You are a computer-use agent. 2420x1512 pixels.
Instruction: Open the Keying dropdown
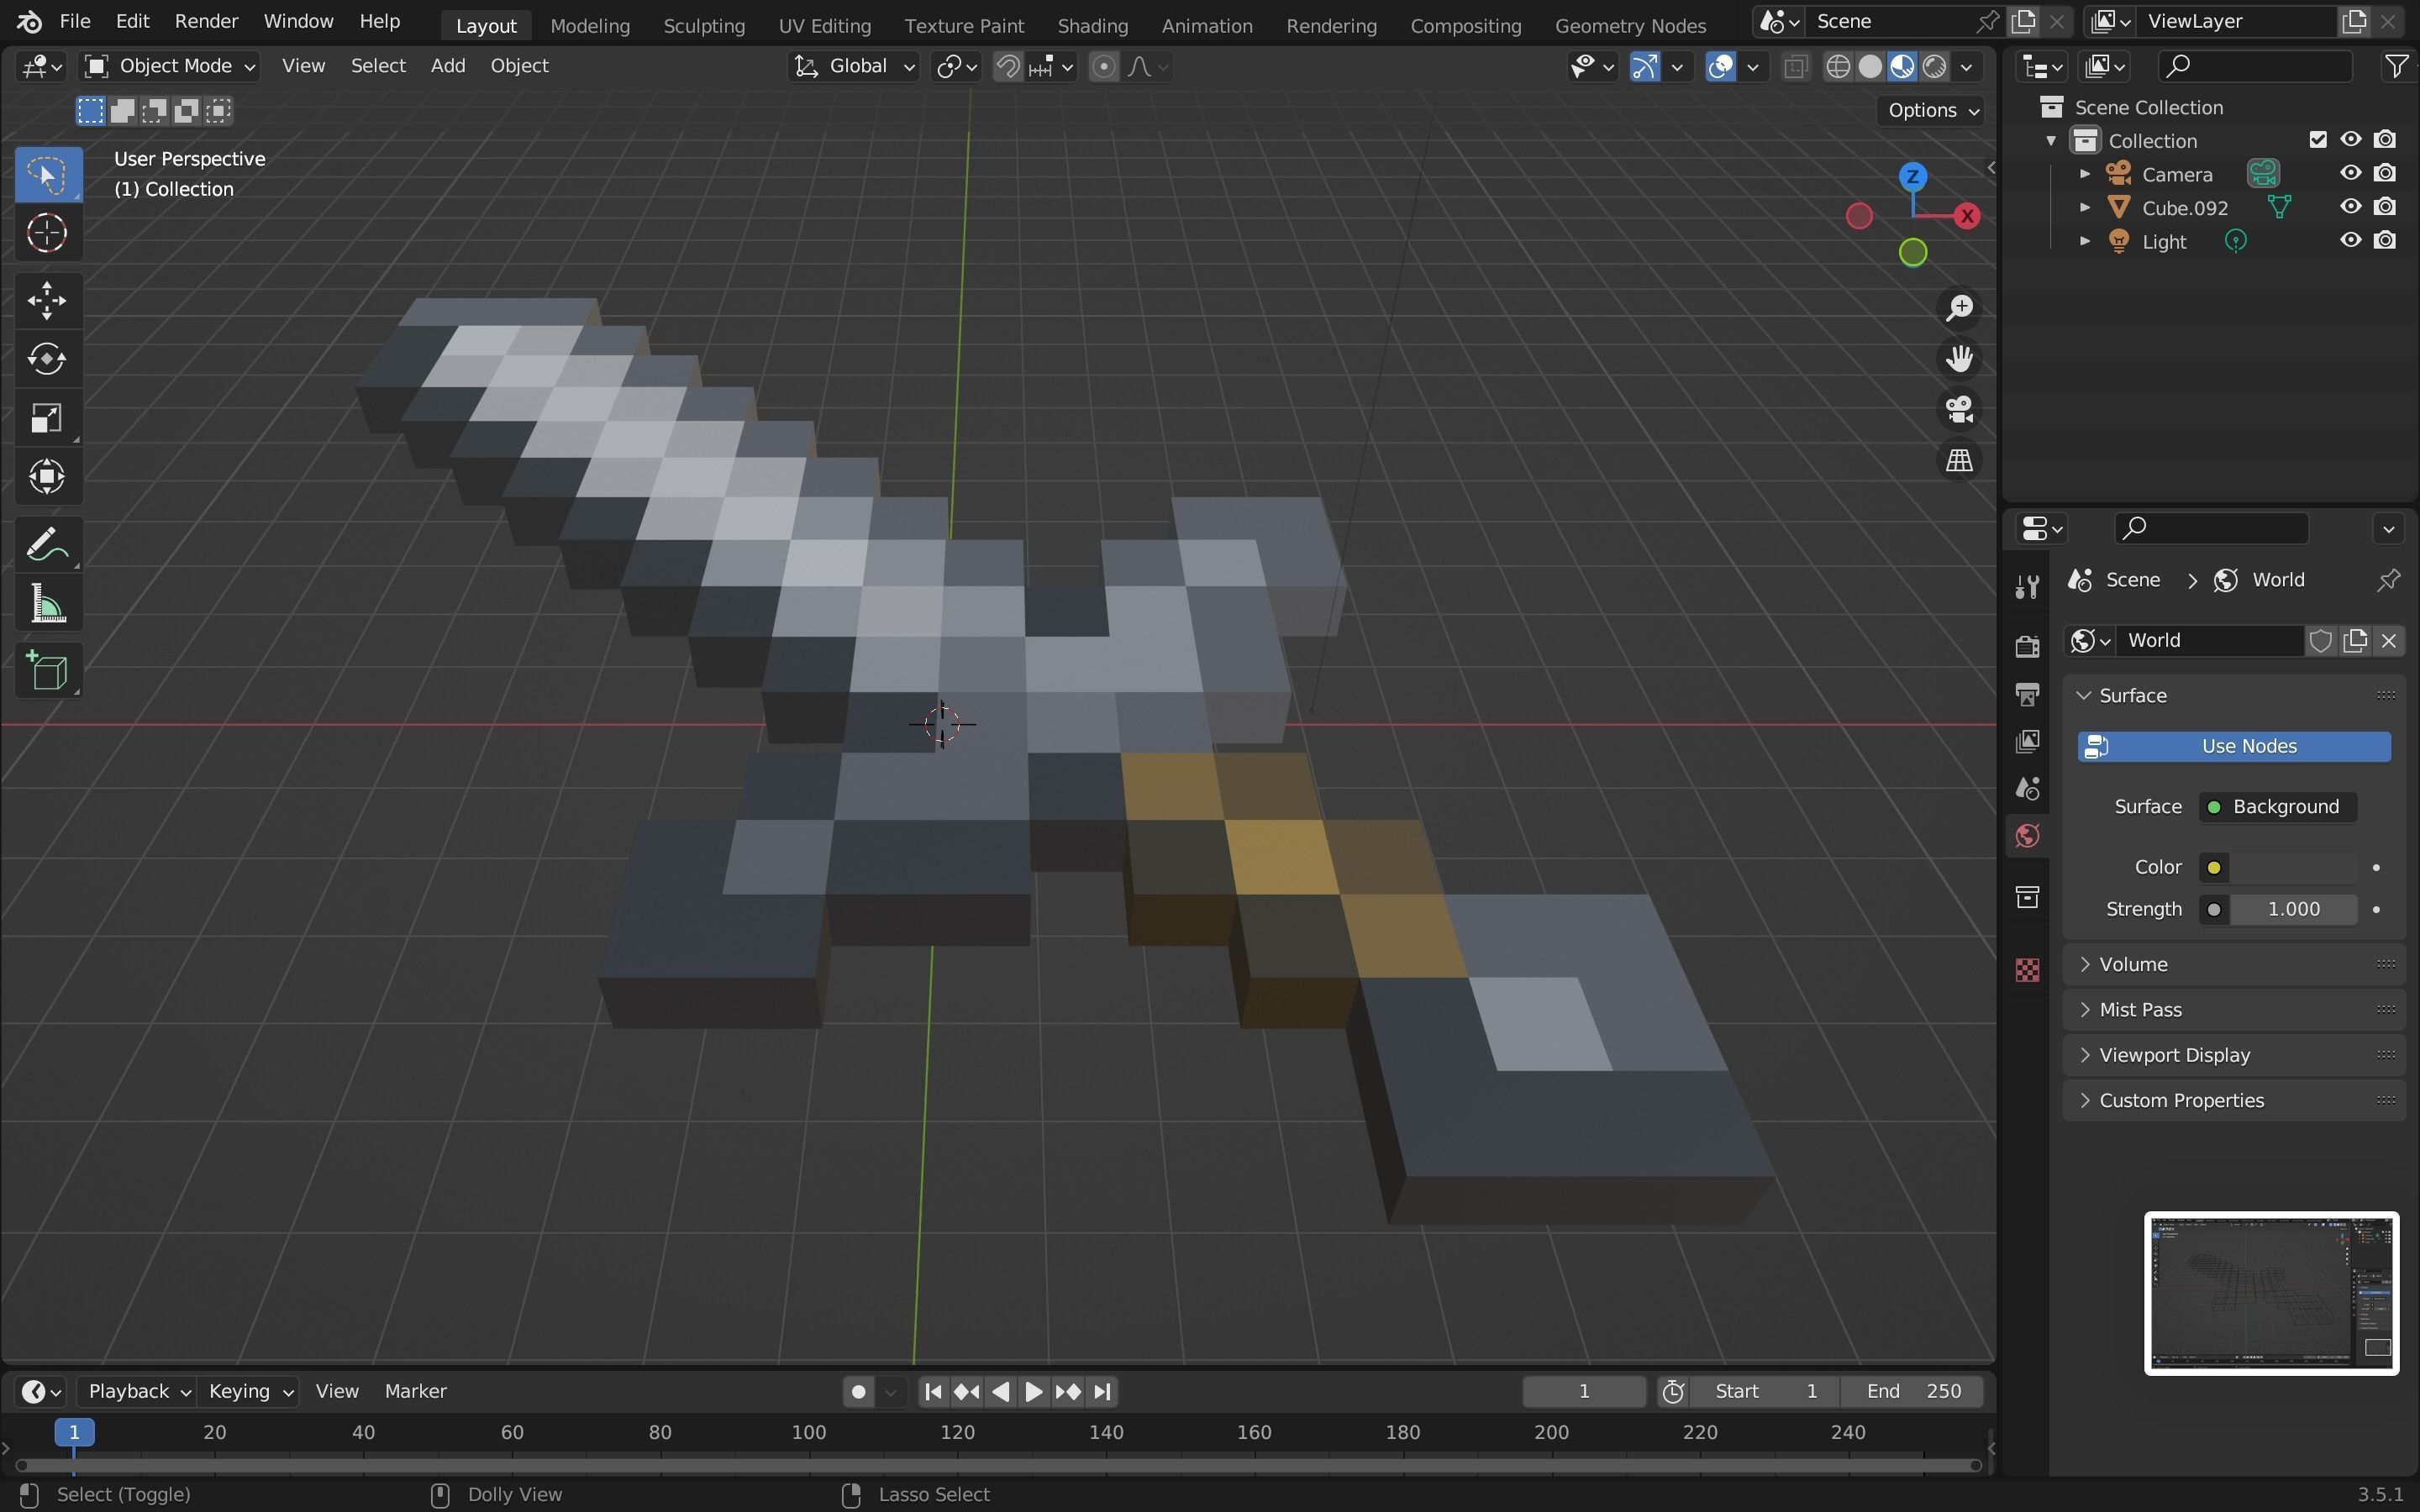[249, 1391]
